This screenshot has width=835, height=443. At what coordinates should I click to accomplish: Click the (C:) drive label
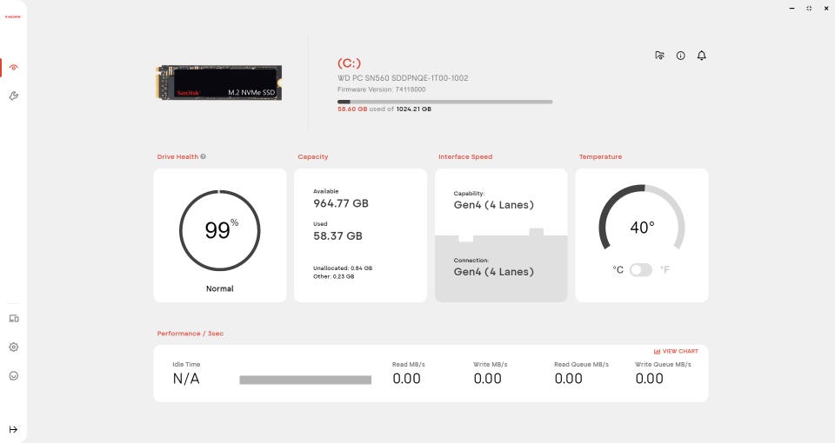[350, 63]
